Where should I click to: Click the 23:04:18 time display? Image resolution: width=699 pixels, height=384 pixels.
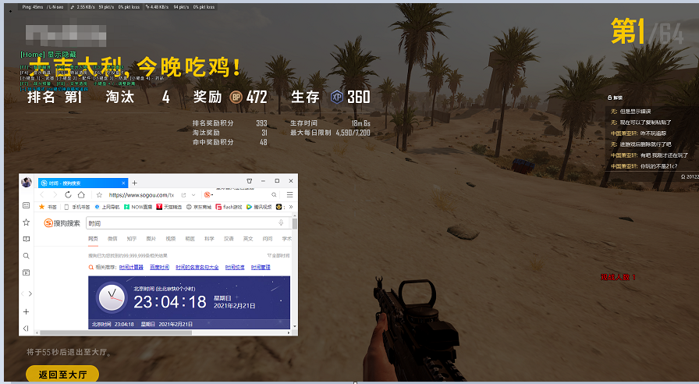click(170, 302)
